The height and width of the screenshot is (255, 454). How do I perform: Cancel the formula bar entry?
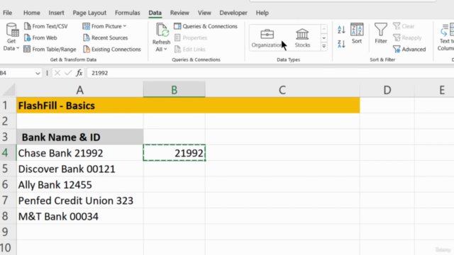tap(57, 73)
